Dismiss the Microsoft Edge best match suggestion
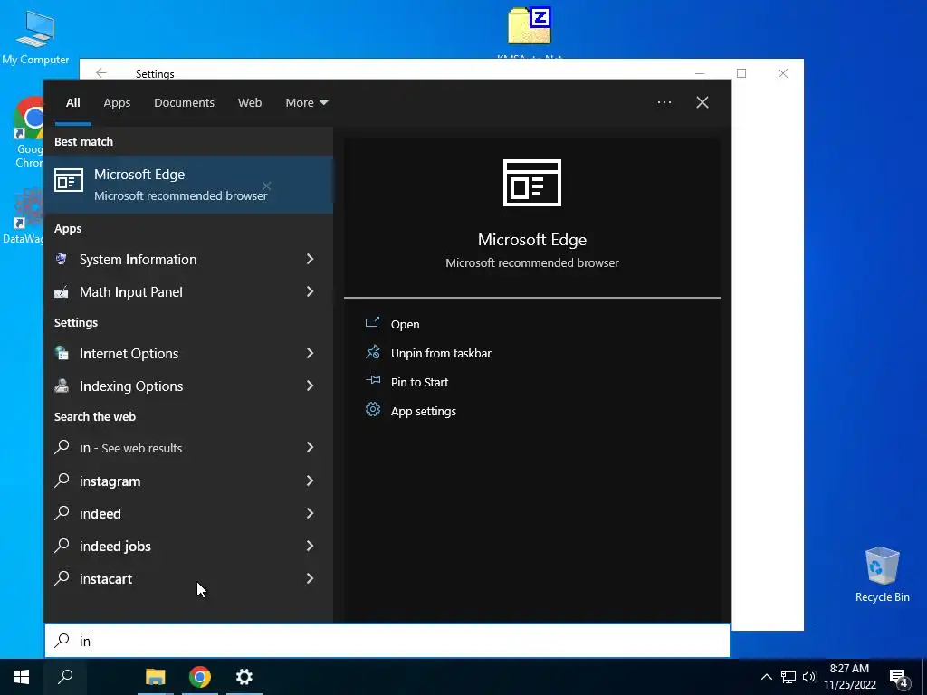 pos(267,186)
